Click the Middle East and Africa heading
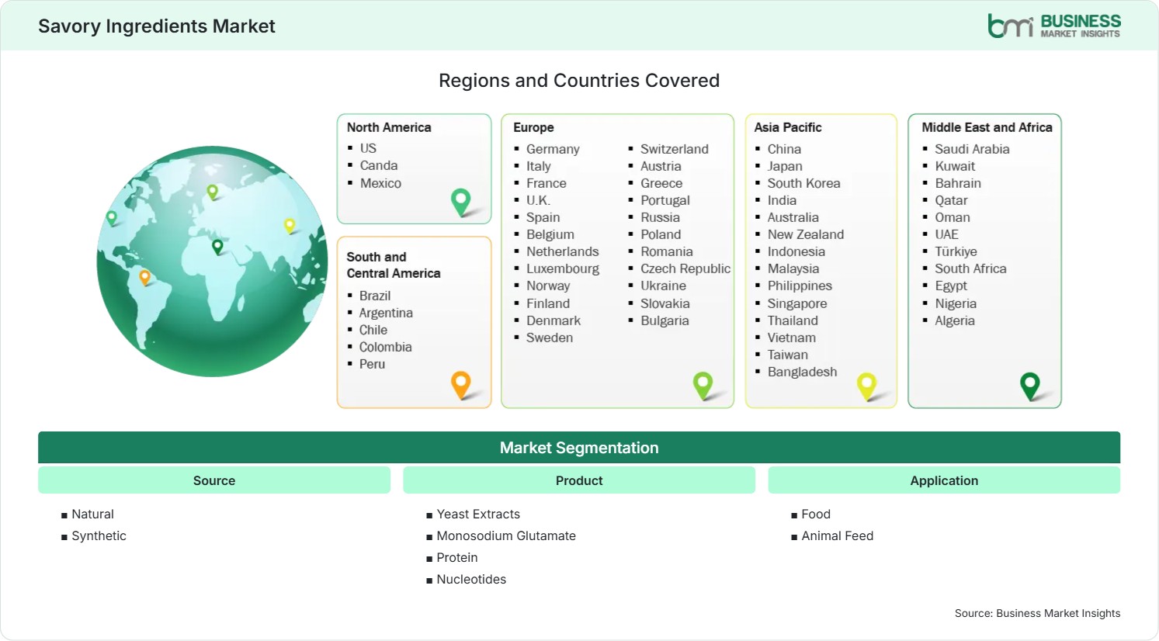Viewport: 1159px width, 641px height. click(x=987, y=127)
